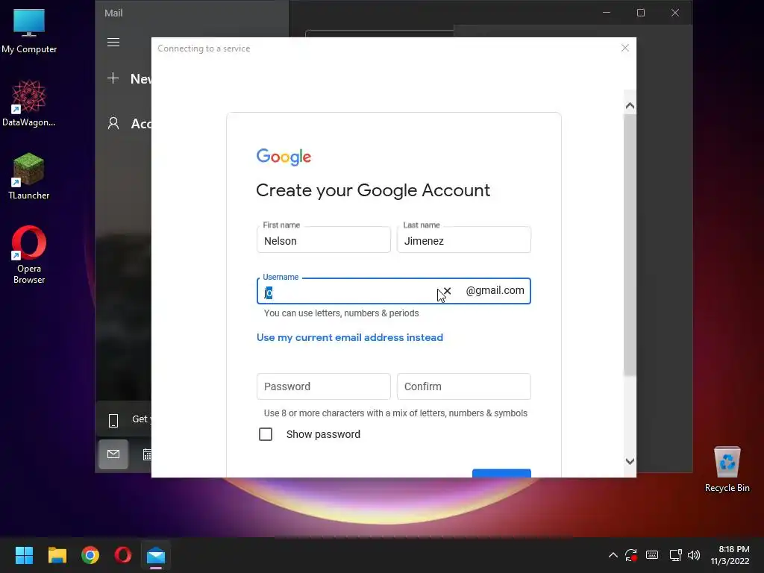764x573 pixels.
Task: Click the First name field with Nelson
Action: pos(324,240)
